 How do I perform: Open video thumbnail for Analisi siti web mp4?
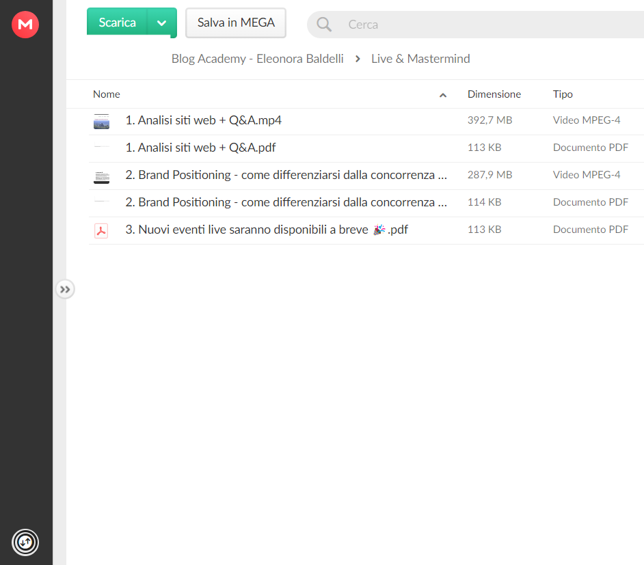click(x=101, y=122)
